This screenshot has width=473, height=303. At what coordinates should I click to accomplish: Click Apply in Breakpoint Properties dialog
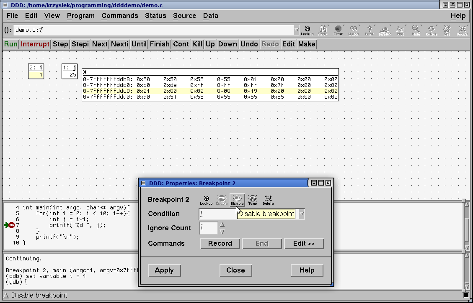[x=164, y=270]
